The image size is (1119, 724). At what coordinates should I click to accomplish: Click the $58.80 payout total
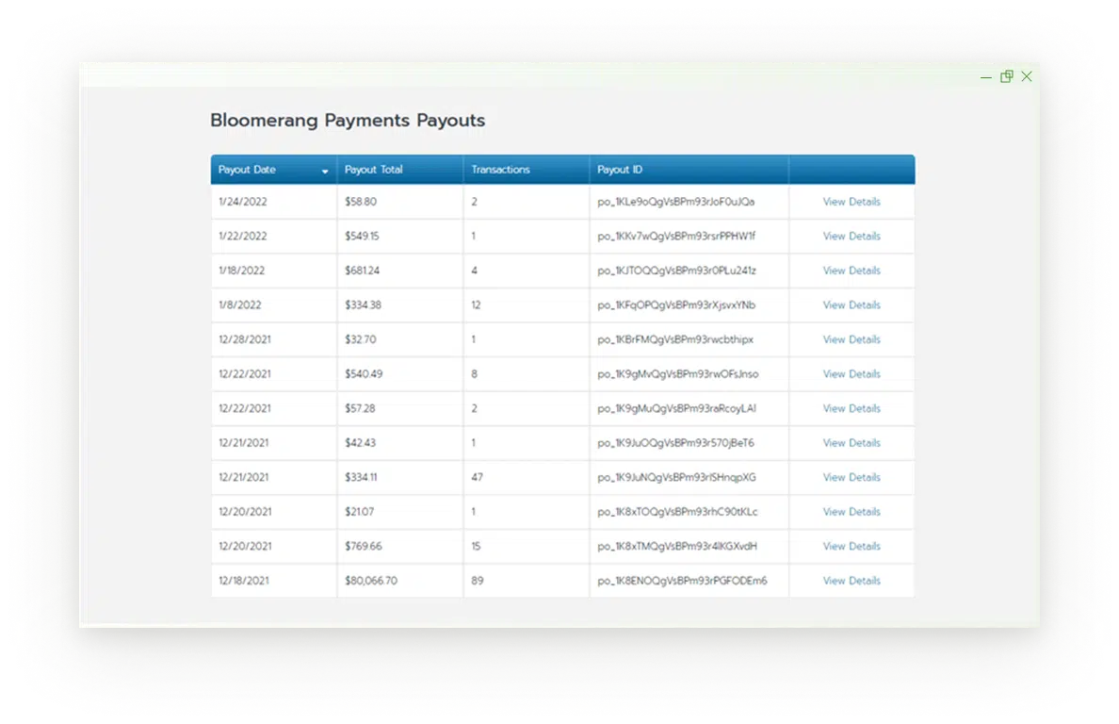361,202
